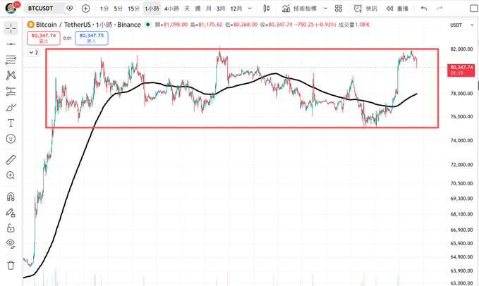
Task: Open the 快訊 alert button
Action: tap(365, 8)
